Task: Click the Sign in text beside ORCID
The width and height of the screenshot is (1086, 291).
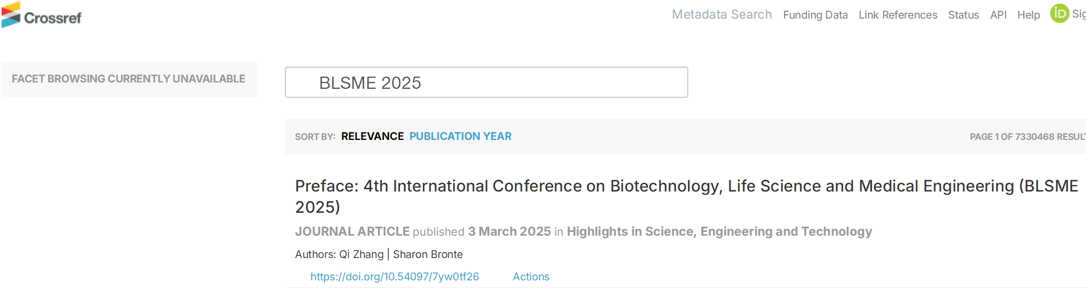Action: 1079,14
